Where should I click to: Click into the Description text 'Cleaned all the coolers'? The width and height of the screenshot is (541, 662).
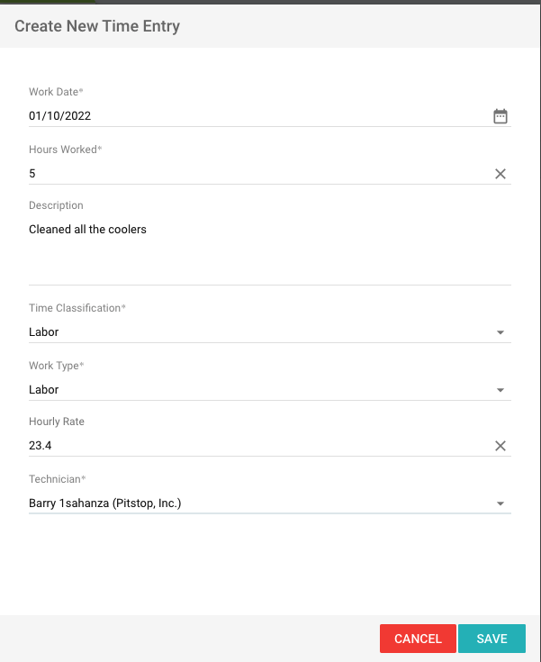tap(88, 230)
